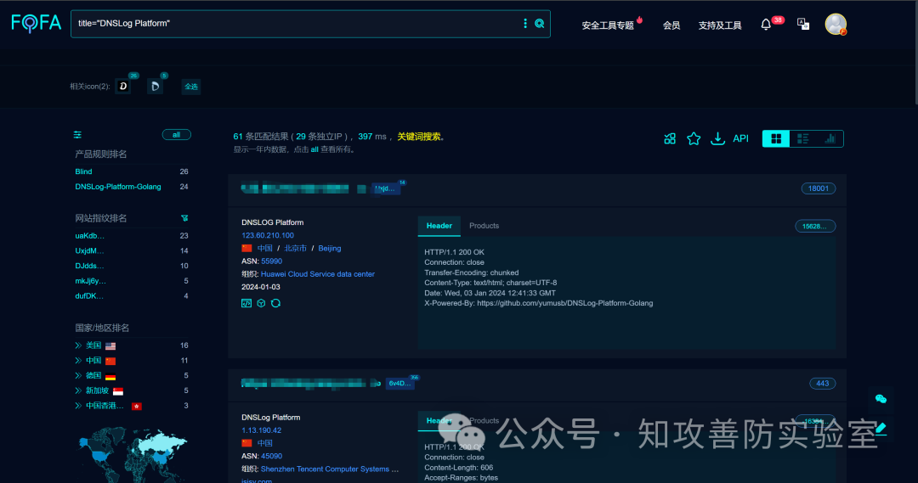Filter by Huawei Cloud Service data center
Viewport: 918px width, 483px height.
[x=318, y=274]
